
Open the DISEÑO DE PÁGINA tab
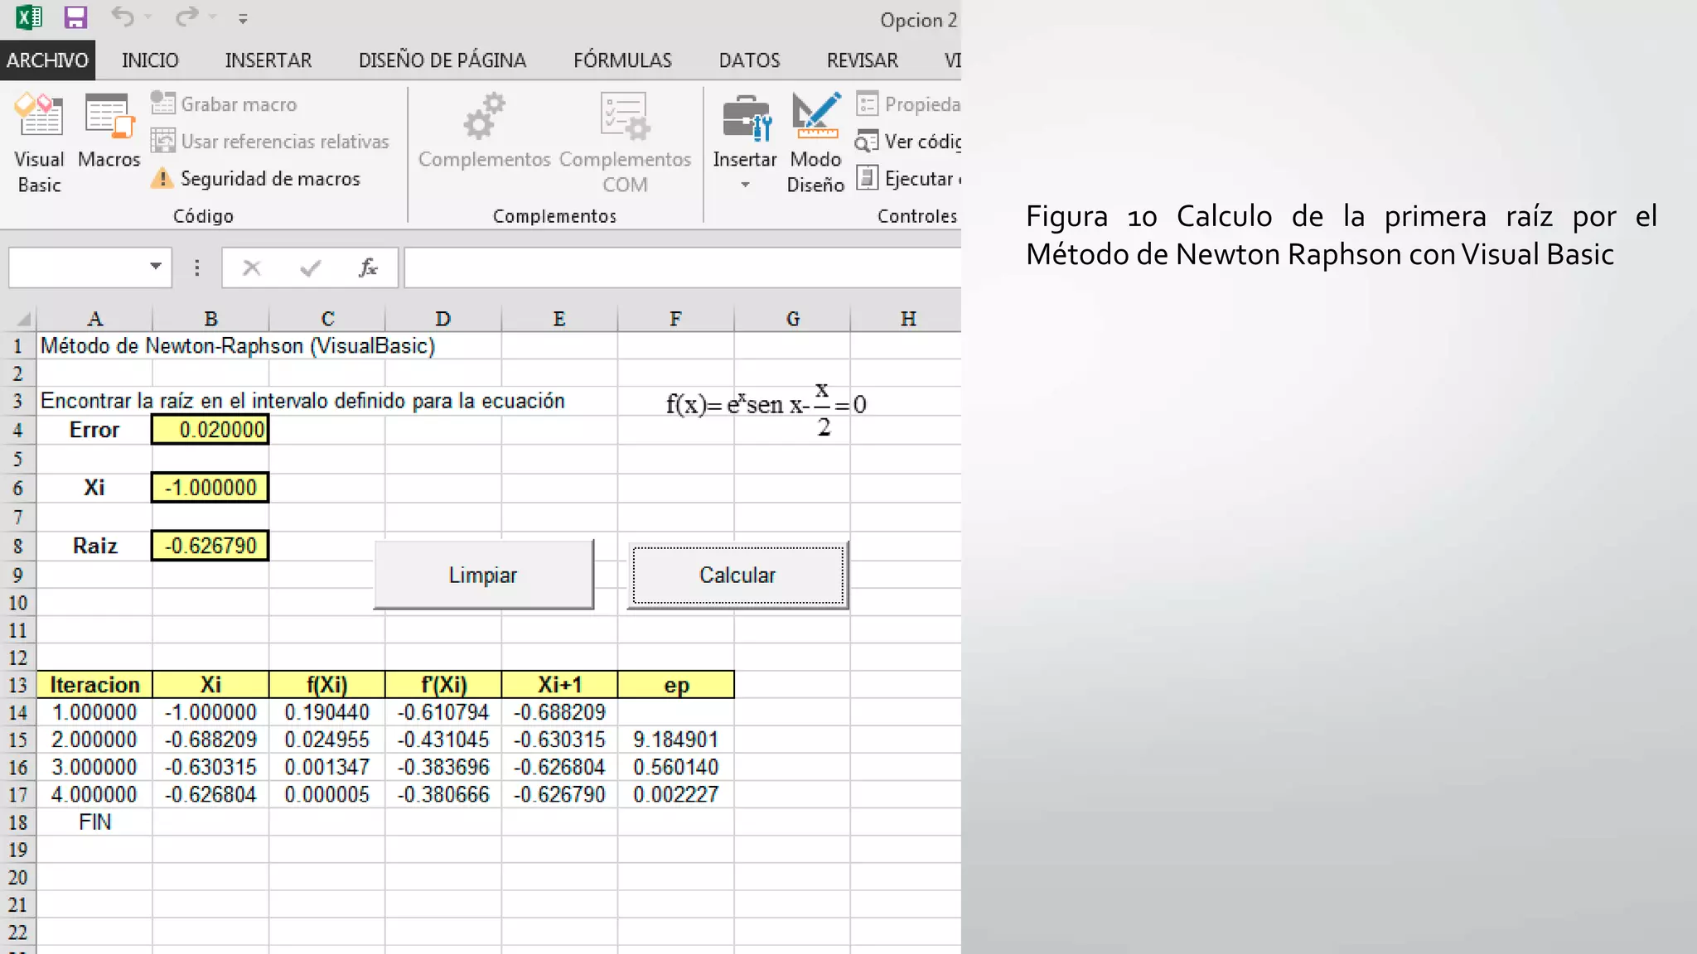[x=442, y=60]
